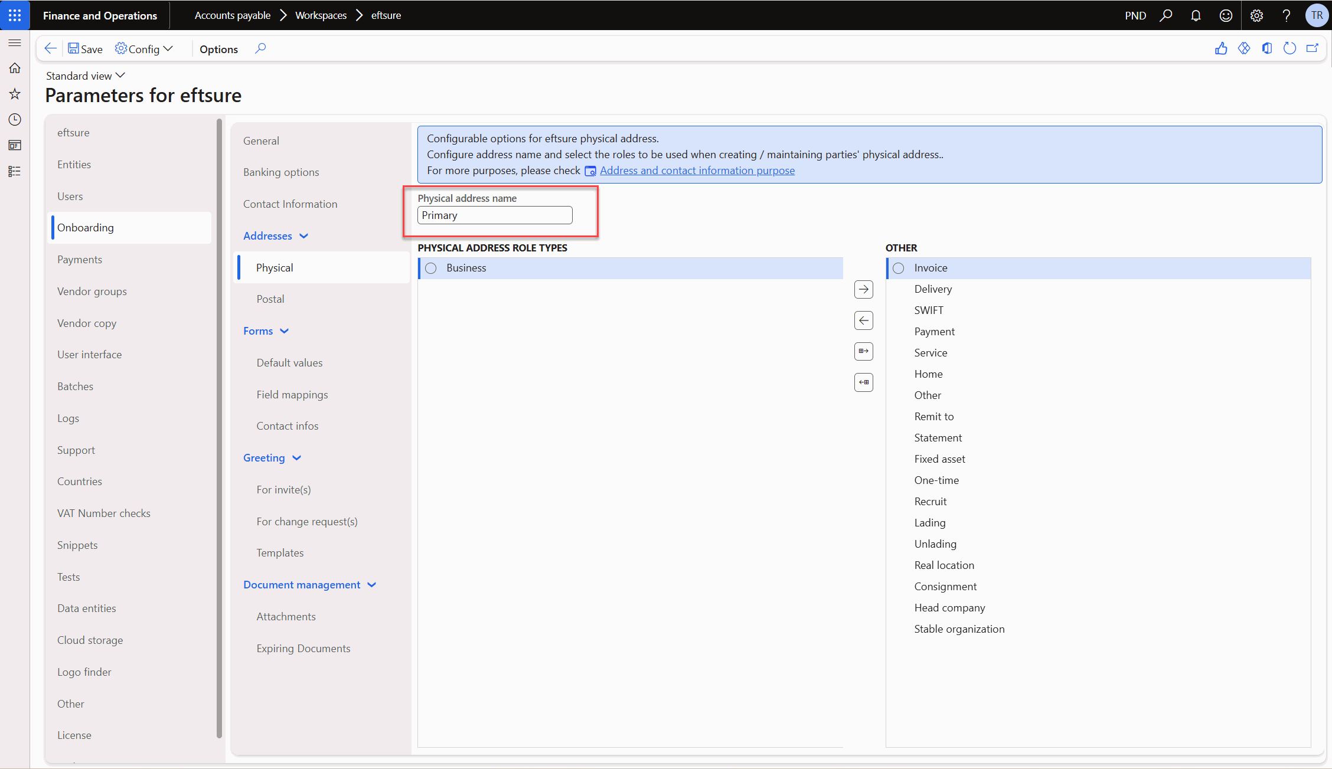Open the feedback smiley icon

coord(1226,15)
